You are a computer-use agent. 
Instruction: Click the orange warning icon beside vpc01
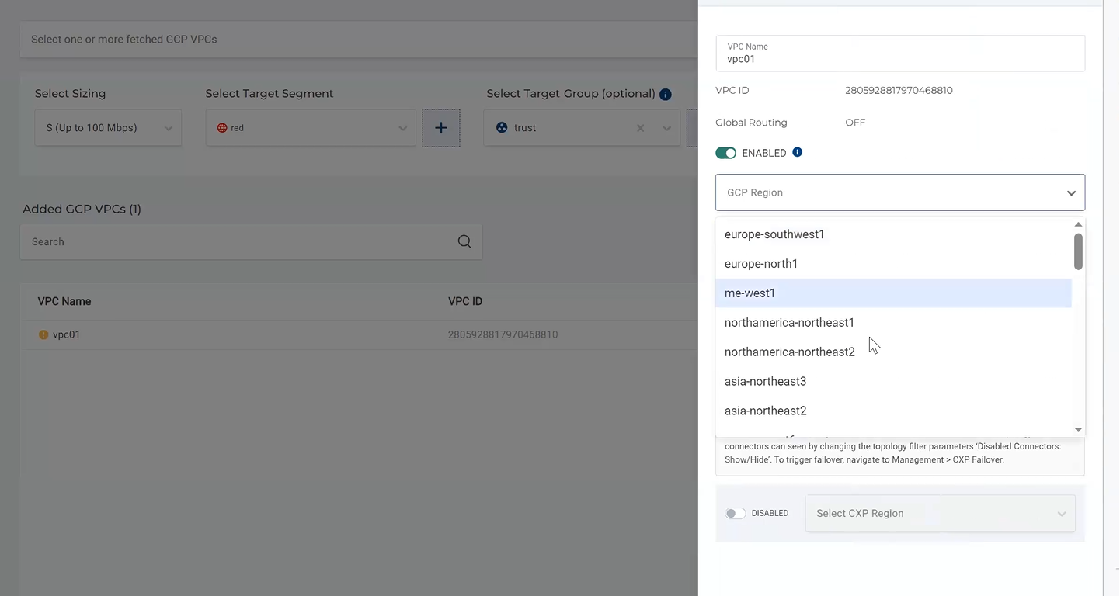point(43,335)
